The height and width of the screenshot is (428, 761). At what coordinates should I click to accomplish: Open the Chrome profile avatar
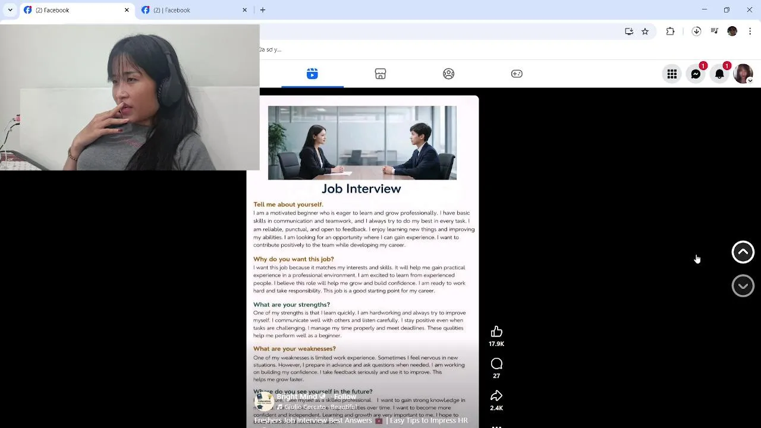tap(732, 32)
